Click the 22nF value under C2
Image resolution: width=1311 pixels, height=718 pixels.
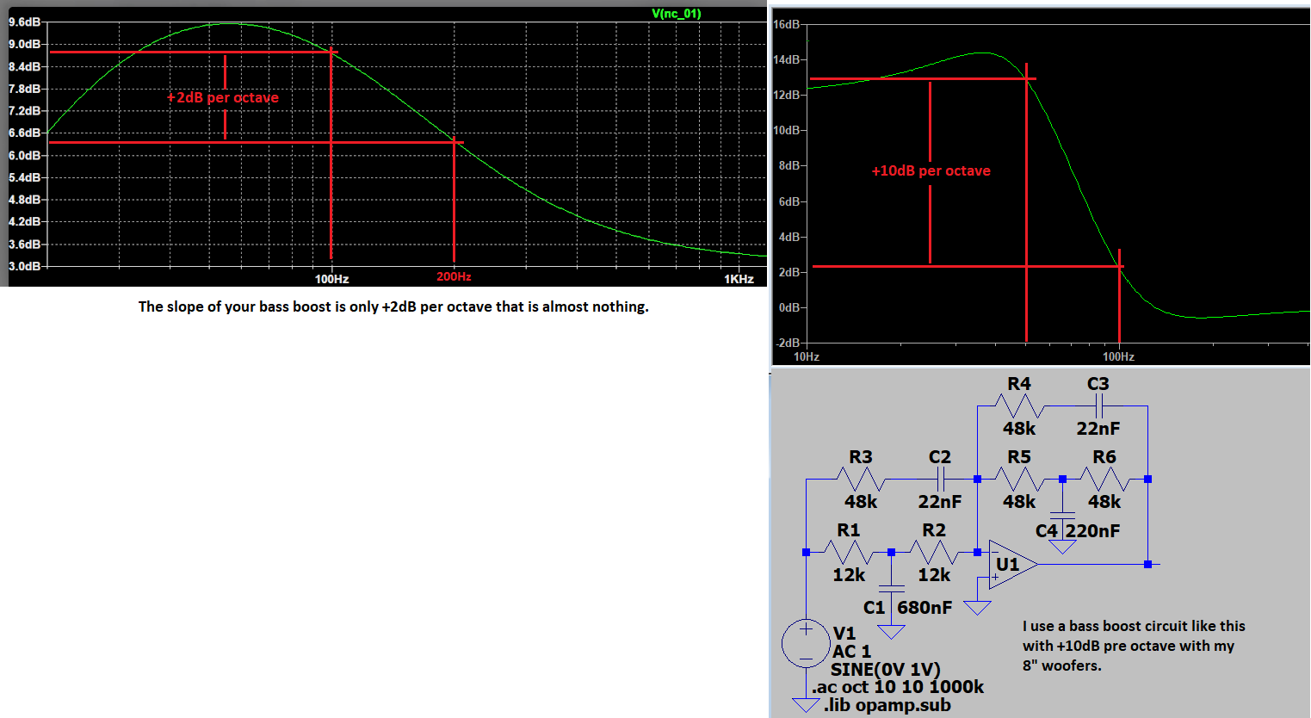tap(940, 501)
